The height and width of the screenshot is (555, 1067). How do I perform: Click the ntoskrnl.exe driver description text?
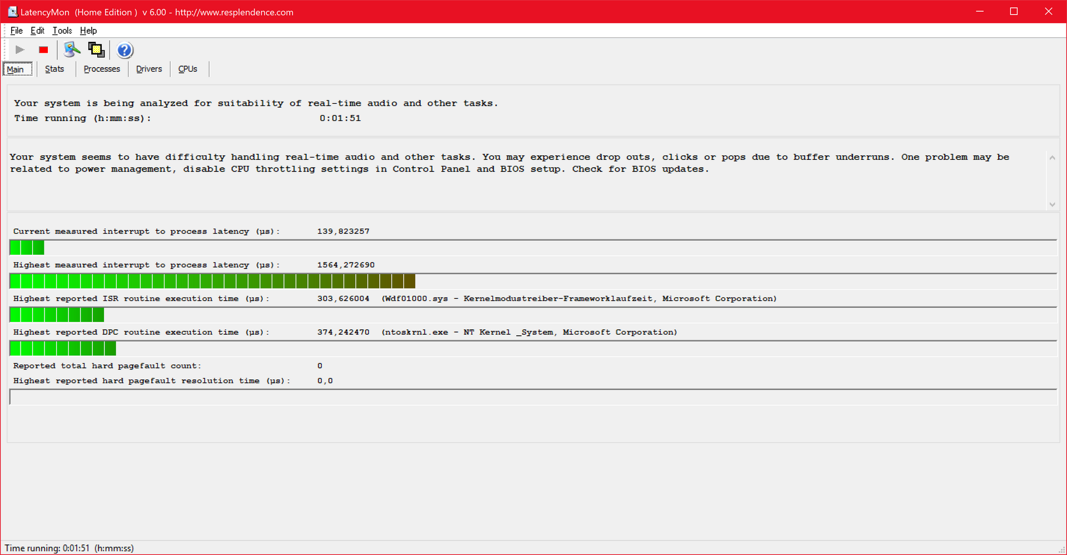click(x=529, y=332)
